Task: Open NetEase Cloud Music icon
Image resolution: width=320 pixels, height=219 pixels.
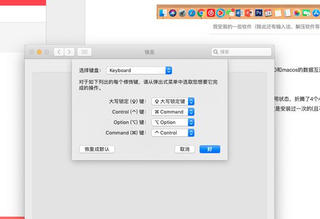Action: (x=211, y=13)
